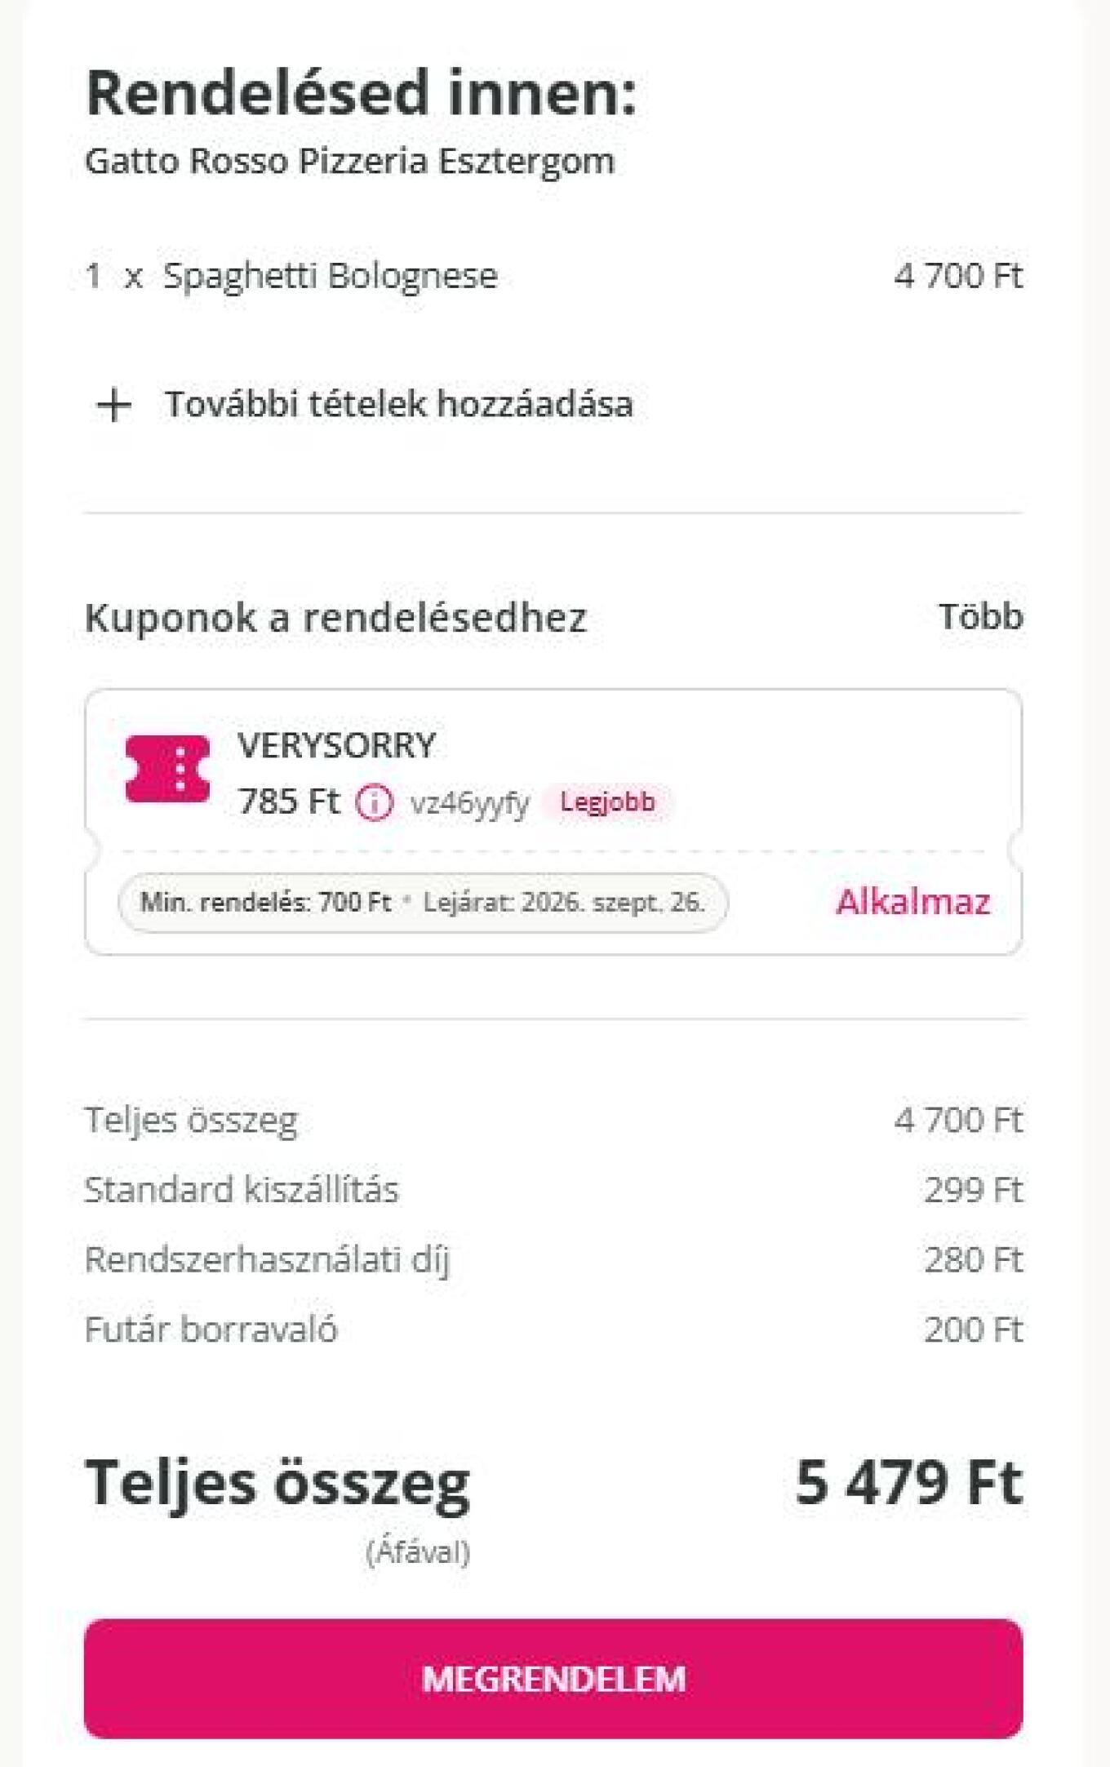1110x1767 pixels.
Task: Click the Gatto Rosso Pizzeria Esztergom name
Action: (349, 161)
